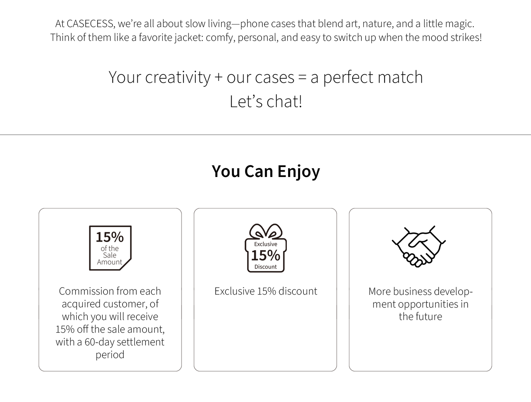The height and width of the screenshot is (402, 531).
Task: Click the business development opportunities text
Action: pyautogui.click(x=421, y=304)
